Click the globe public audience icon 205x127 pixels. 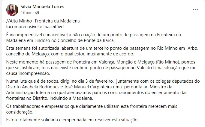(x=37, y=13)
